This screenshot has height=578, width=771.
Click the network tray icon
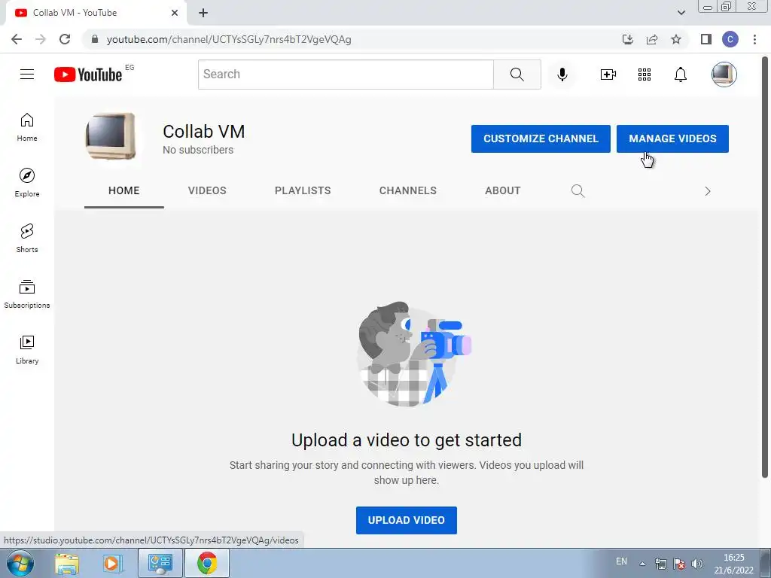[660, 563]
